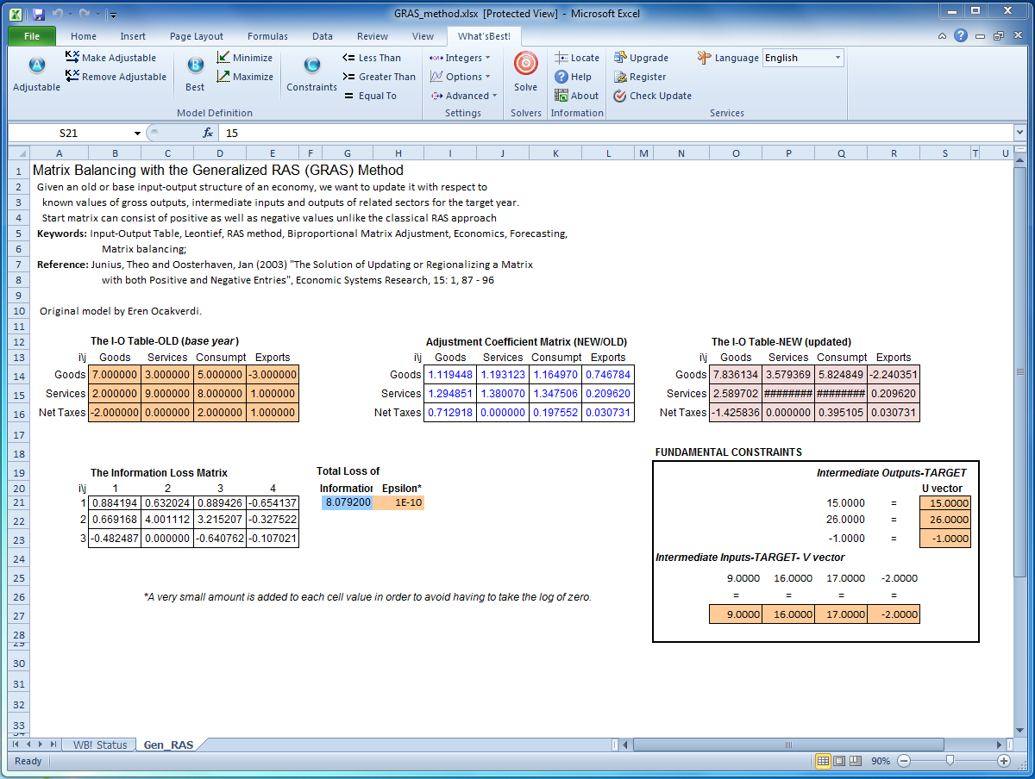Click the large Adjustable button
Viewport: 1035px width, 779px height.
[x=37, y=73]
